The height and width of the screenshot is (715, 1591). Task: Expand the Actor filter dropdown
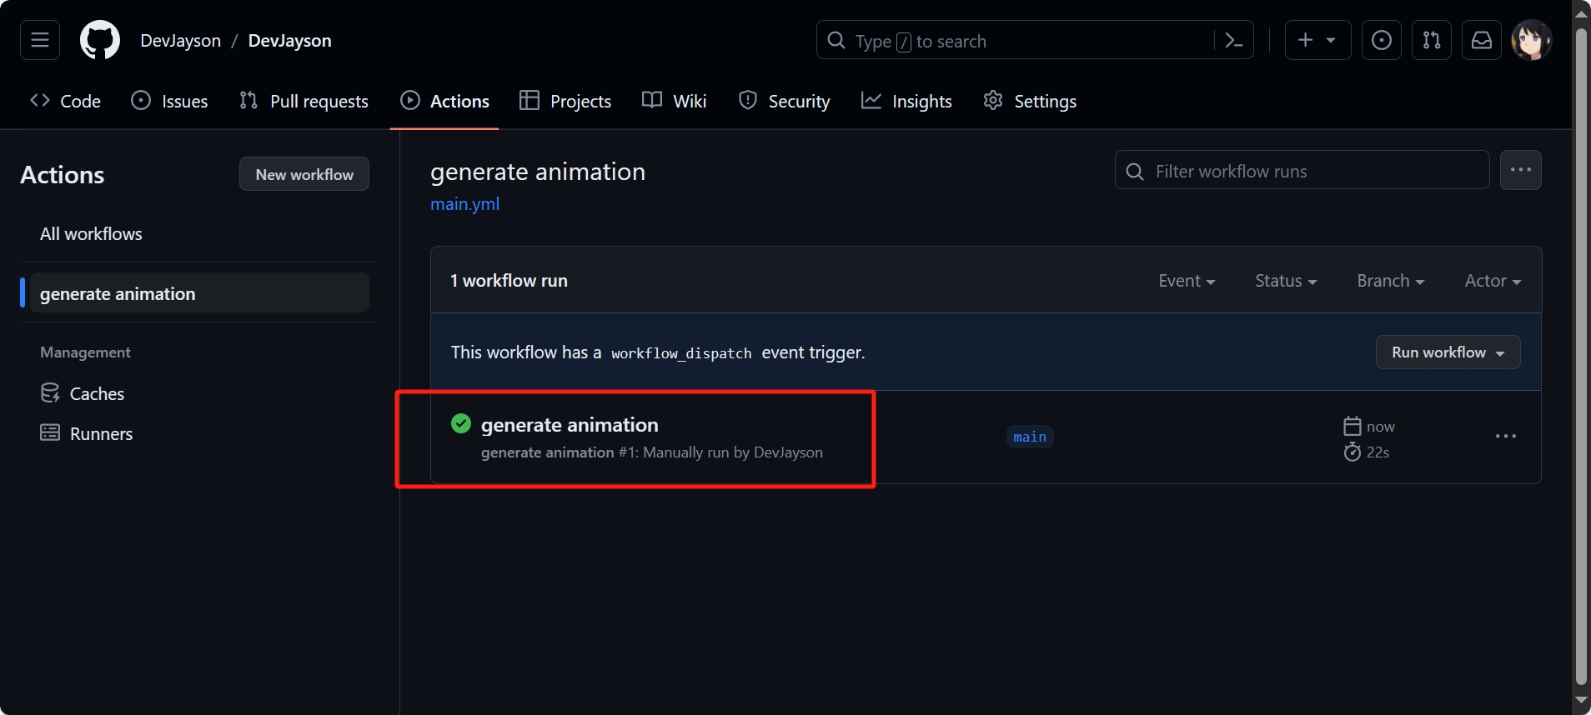(x=1493, y=281)
